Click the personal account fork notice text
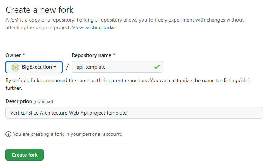Image resolution: width=269 pixels, height=166 pixels. [x=67, y=134]
